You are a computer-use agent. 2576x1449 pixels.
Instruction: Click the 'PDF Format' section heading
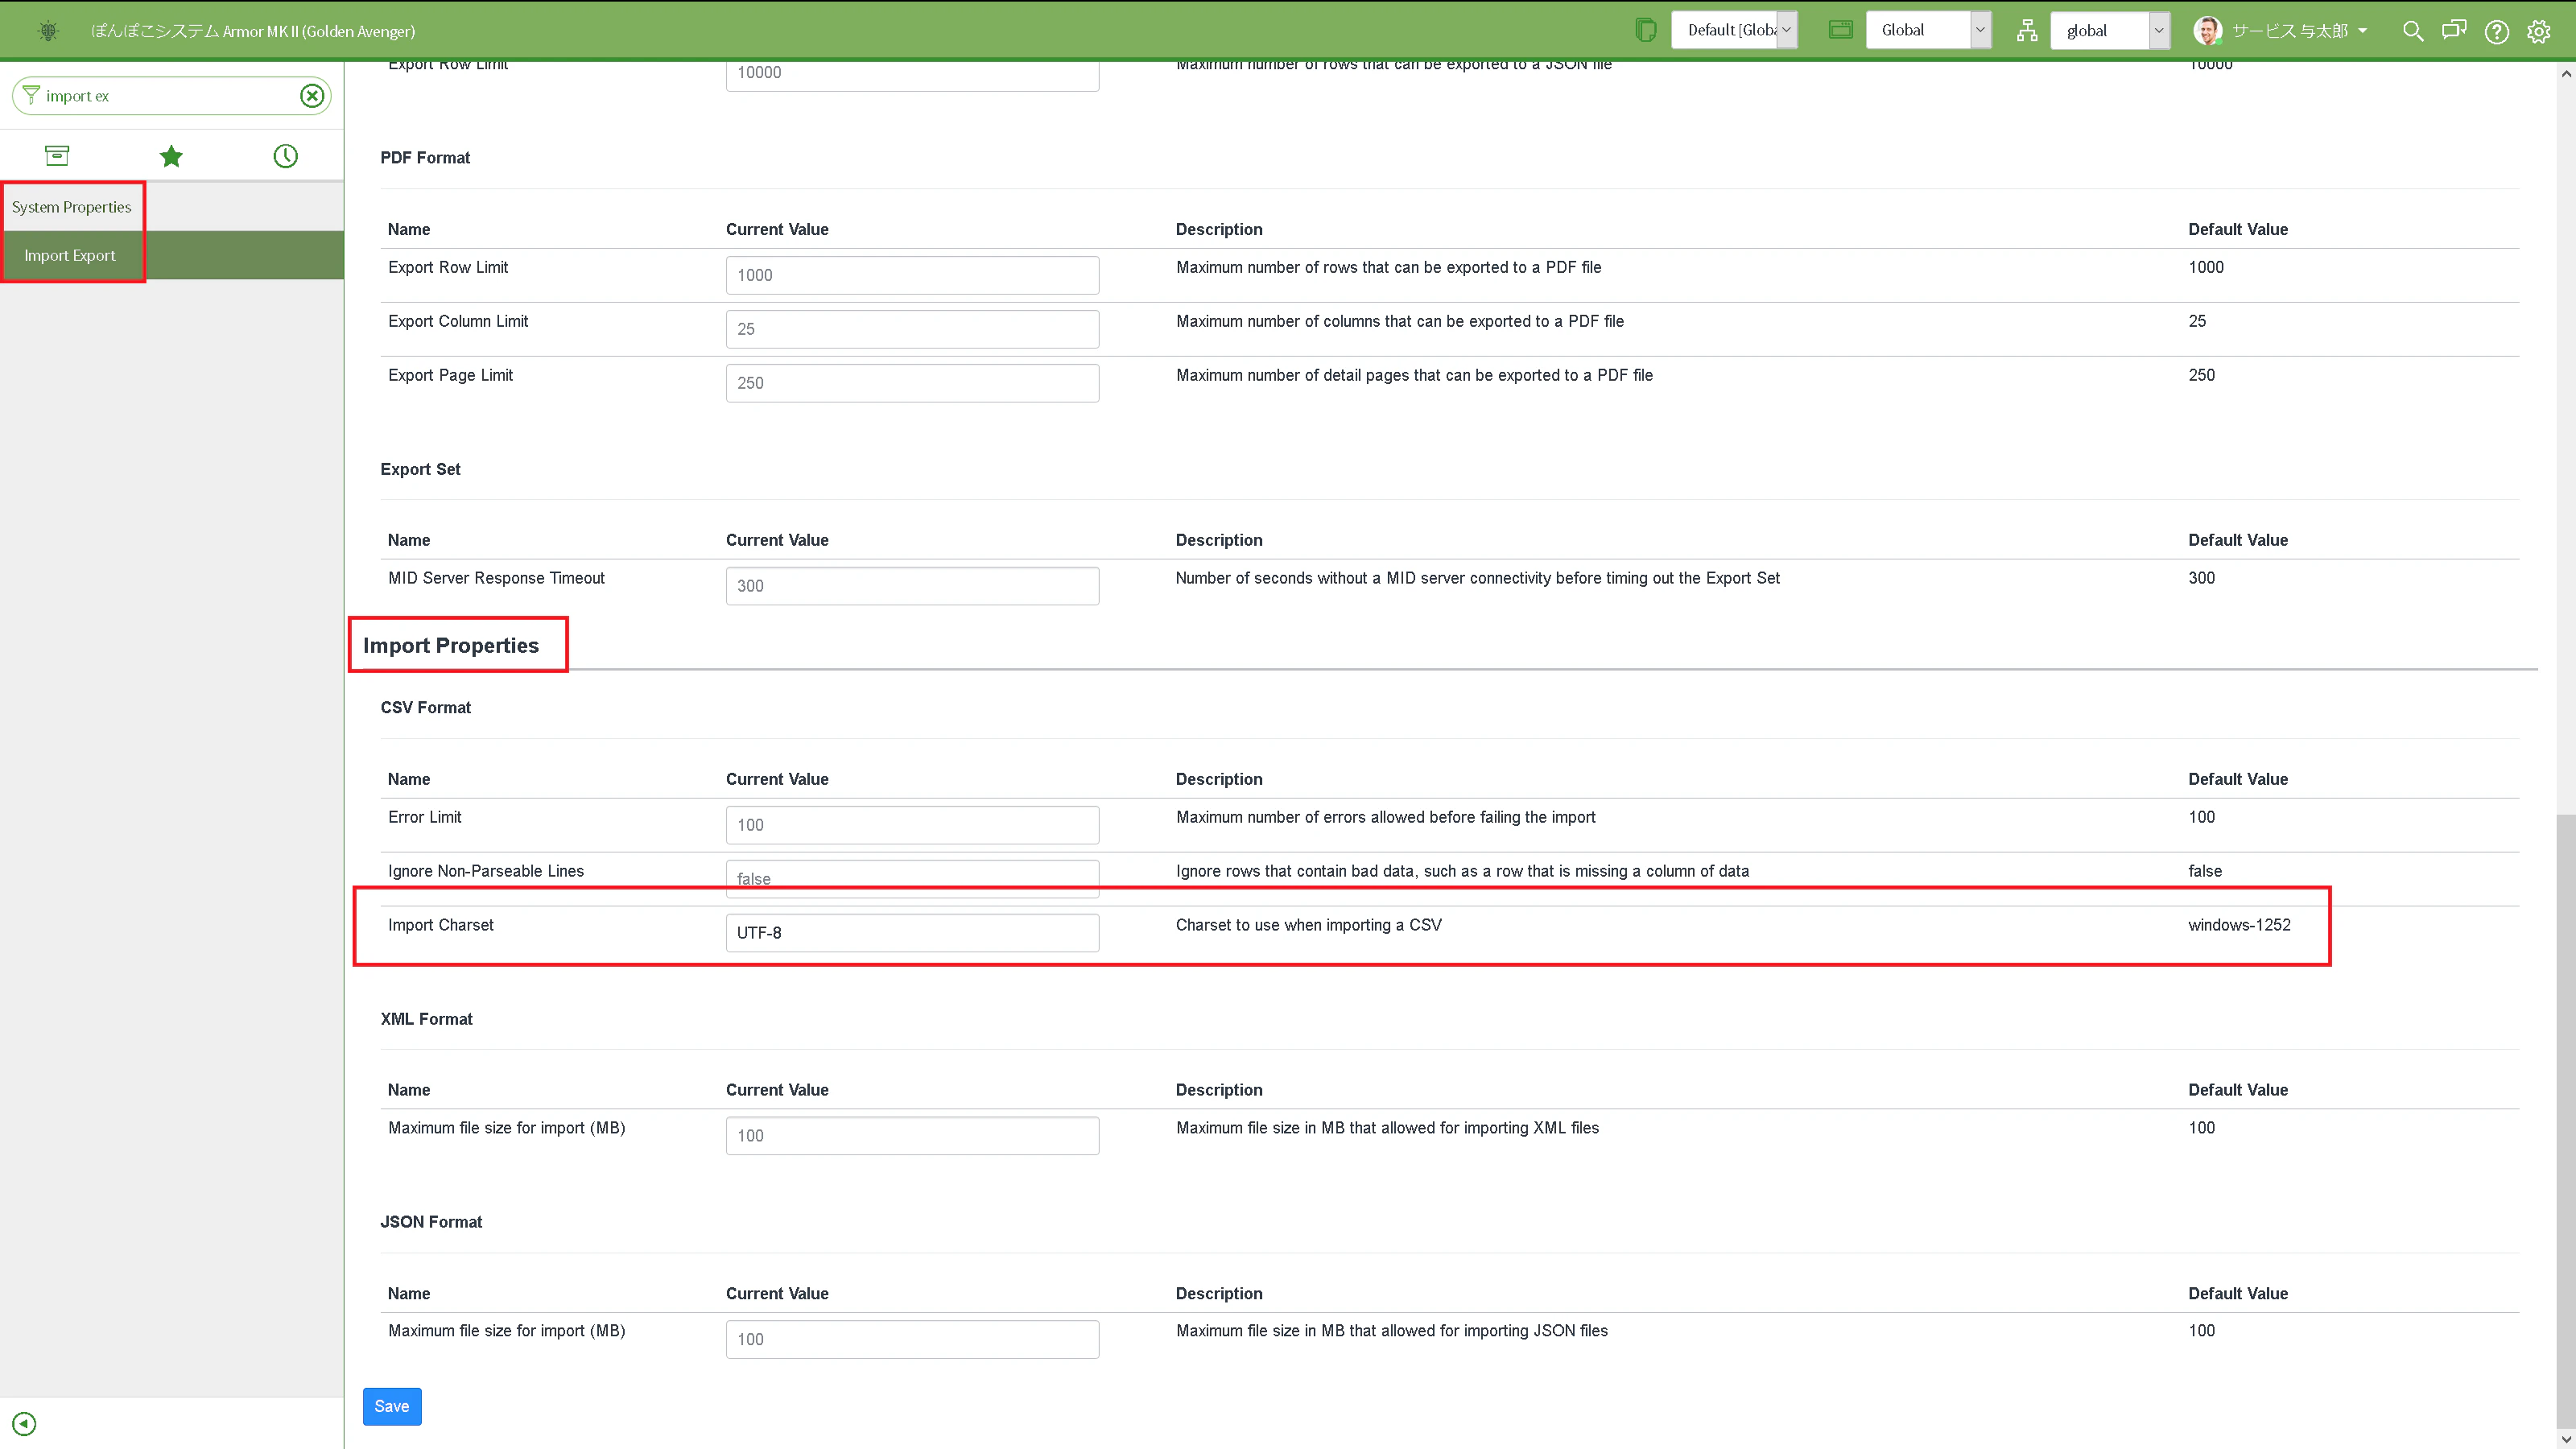(x=425, y=158)
